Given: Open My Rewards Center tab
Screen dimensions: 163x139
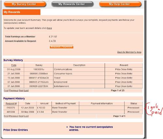Looking at the screenshot, I should tap(72, 4).
